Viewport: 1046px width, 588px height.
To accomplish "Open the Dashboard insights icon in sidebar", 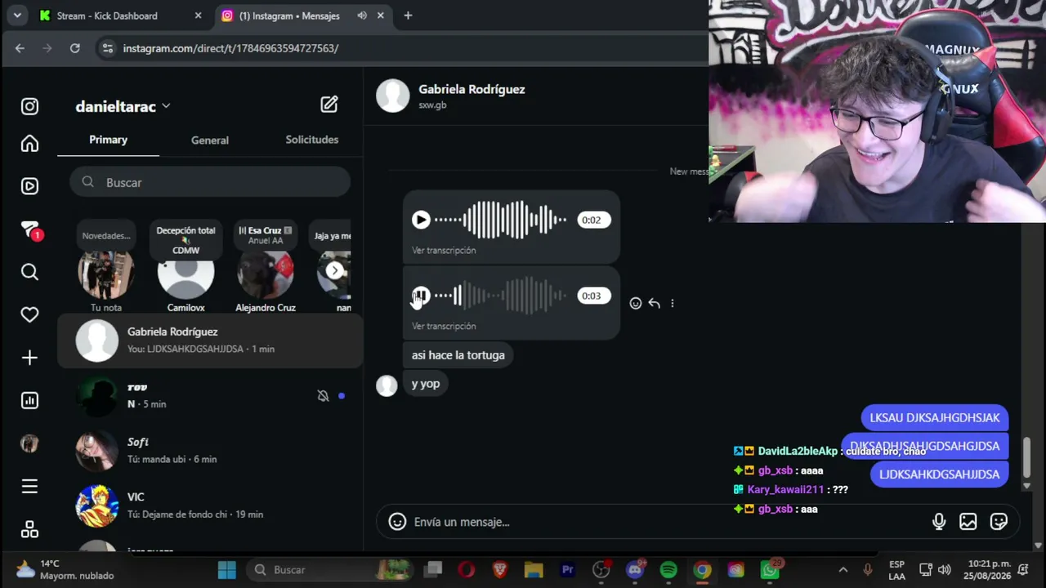I will point(29,400).
